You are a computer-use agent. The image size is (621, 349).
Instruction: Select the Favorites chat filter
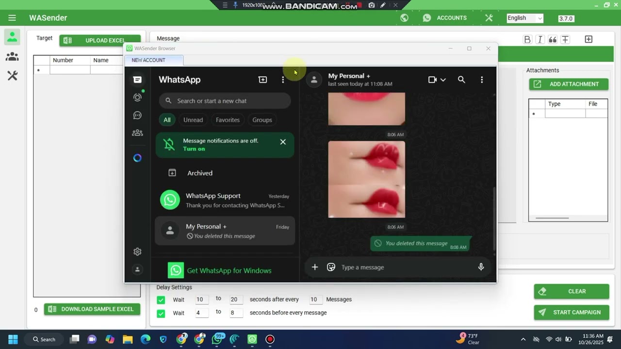(x=228, y=120)
